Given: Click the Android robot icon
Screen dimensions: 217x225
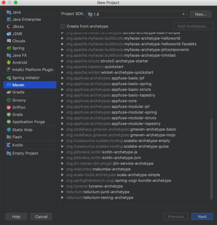Looking at the screenshot, I should [x=9, y=63].
